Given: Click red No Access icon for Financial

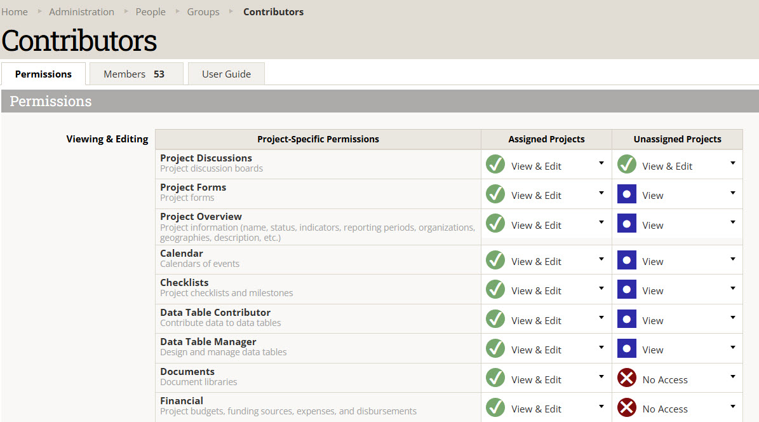Looking at the screenshot, I should point(627,408).
